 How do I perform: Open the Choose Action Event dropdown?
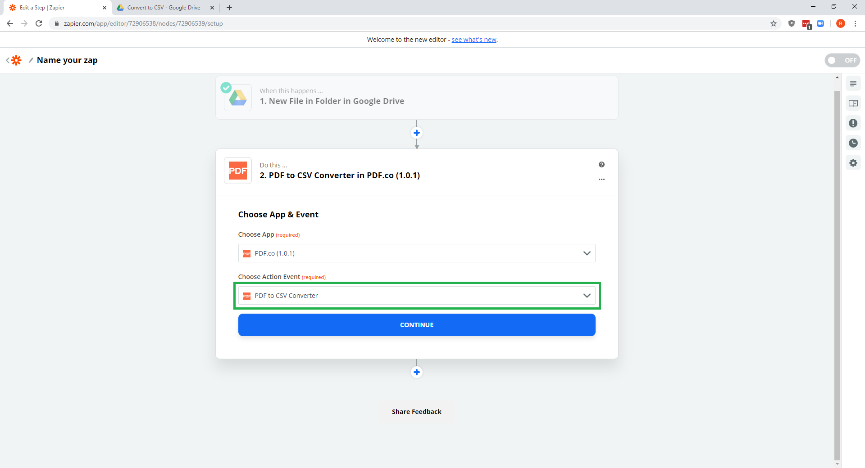click(x=417, y=296)
